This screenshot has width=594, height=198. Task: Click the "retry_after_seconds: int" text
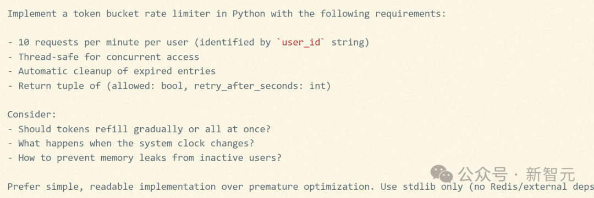pyautogui.click(x=260, y=86)
